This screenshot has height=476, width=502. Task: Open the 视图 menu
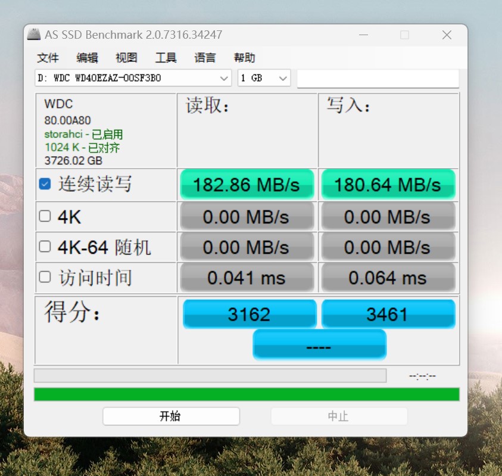[126, 58]
